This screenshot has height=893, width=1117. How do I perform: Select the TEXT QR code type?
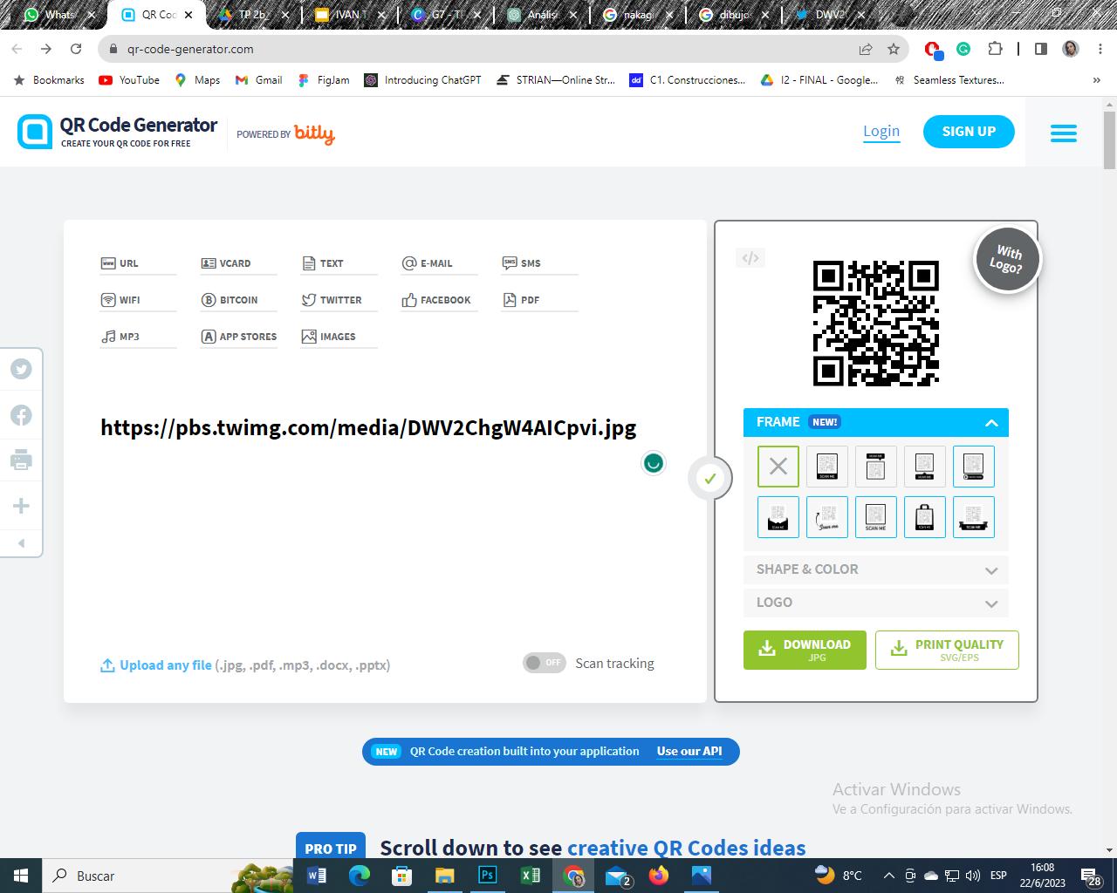[x=339, y=263]
